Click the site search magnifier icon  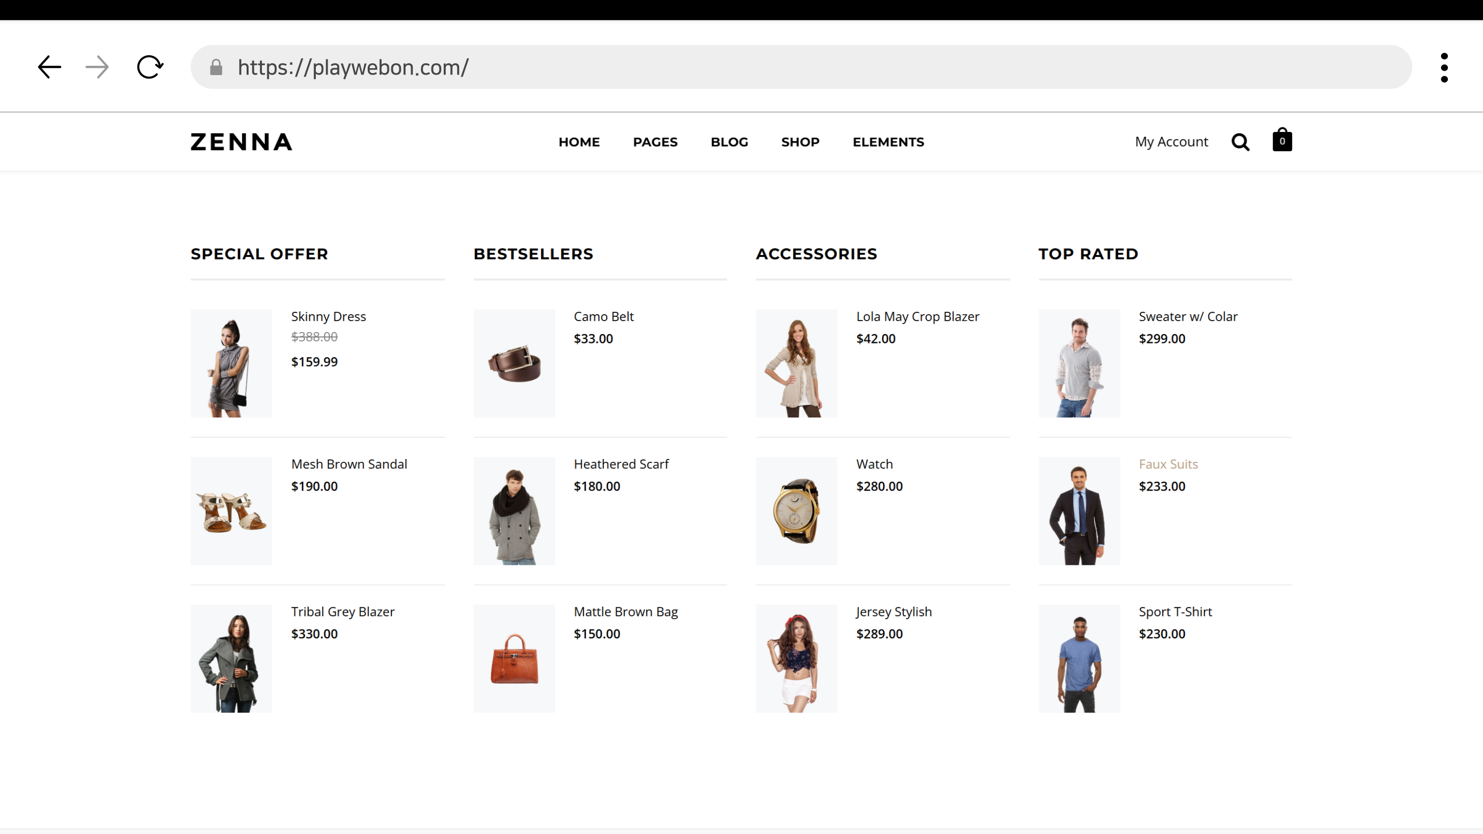pyautogui.click(x=1240, y=142)
